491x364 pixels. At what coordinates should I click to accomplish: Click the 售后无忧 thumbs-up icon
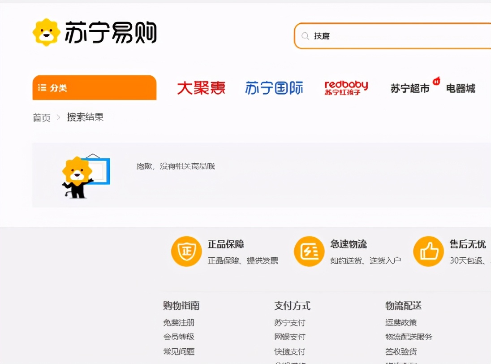[428, 251]
